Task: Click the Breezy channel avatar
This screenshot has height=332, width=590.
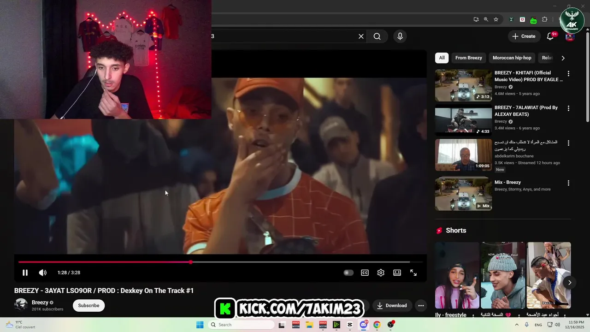Action: [x=21, y=305]
